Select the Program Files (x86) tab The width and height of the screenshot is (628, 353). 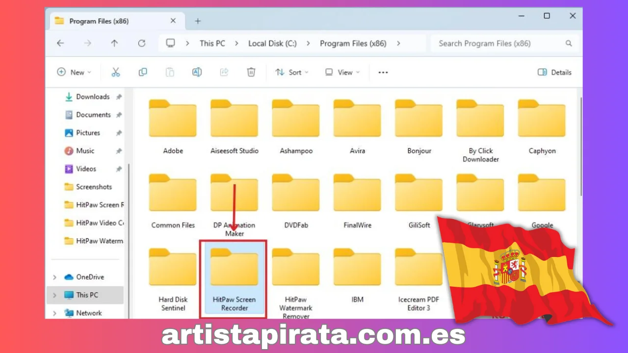116,21
